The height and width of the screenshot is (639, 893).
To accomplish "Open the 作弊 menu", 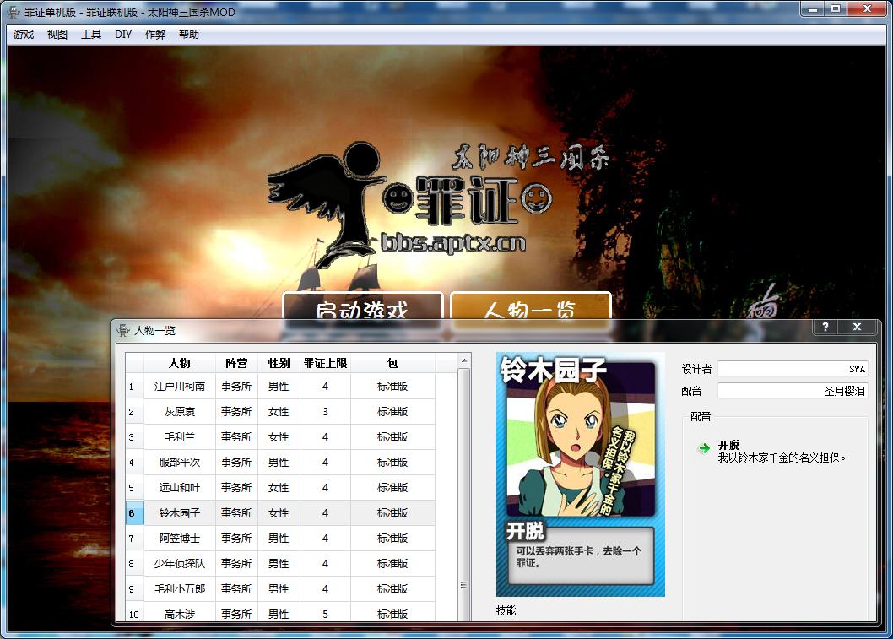I will [155, 35].
